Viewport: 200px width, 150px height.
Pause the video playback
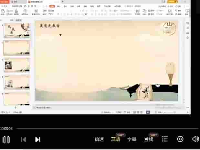click(6, 140)
